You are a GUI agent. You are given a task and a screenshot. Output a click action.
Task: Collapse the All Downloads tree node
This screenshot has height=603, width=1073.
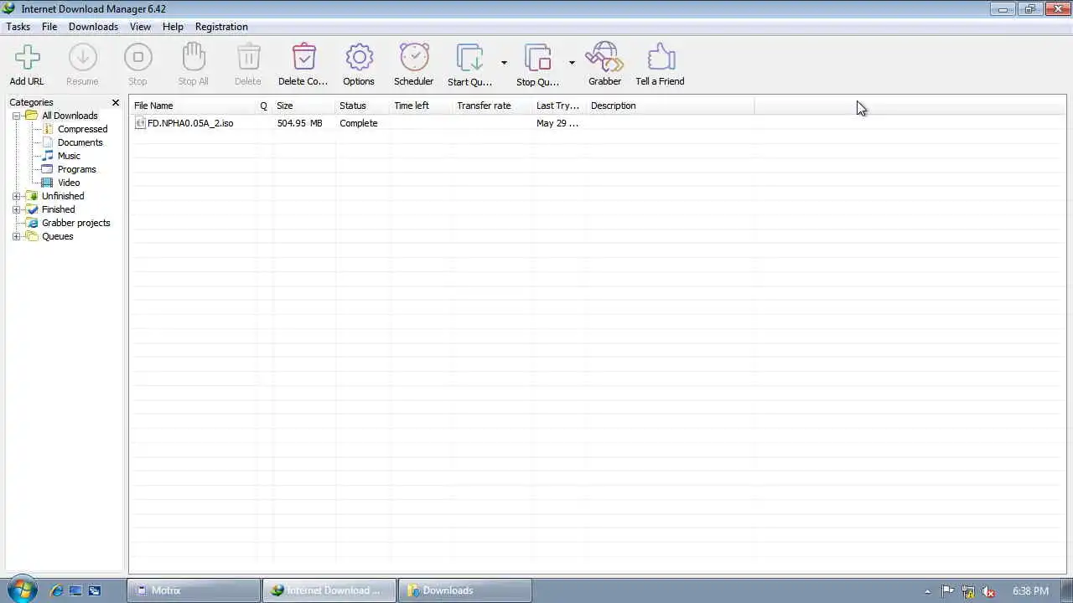click(x=16, y=116)
